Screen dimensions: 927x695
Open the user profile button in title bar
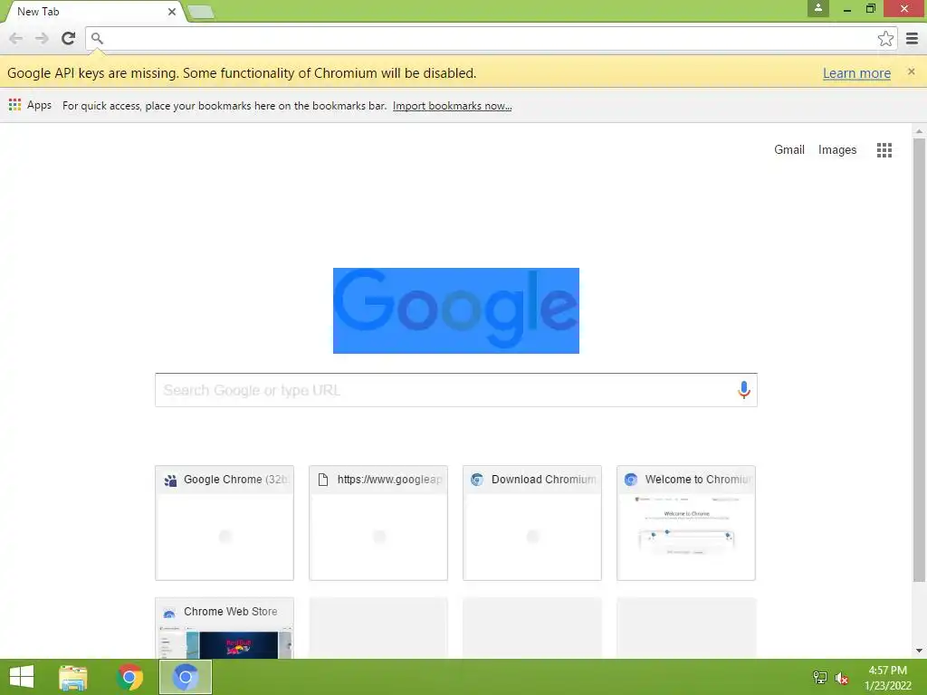click(x=818, y=8)
